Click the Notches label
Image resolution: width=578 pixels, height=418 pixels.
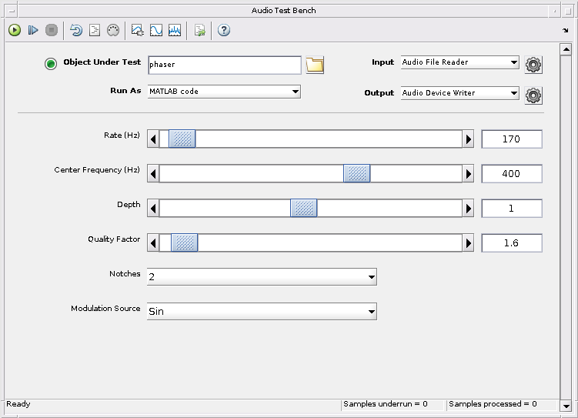coord(125,274)
